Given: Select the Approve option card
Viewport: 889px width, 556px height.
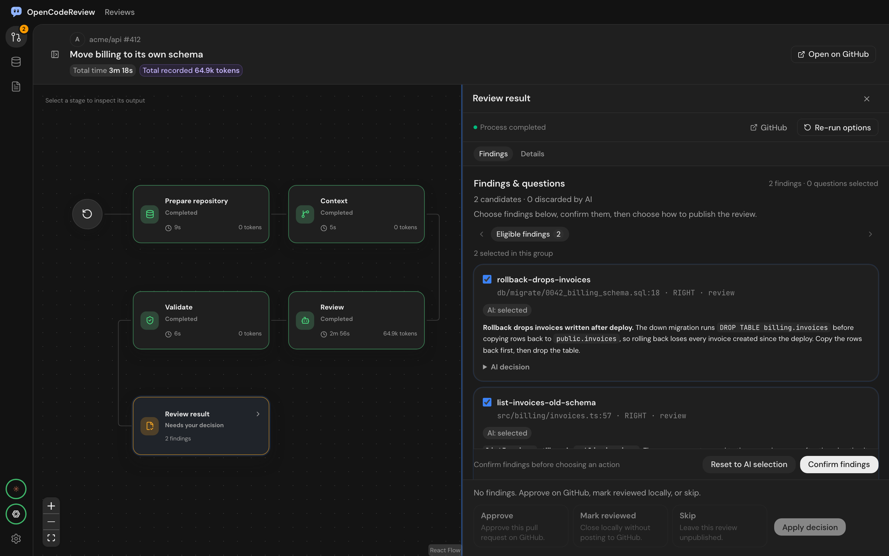Looking at the screenshot, I should (521, 526).
